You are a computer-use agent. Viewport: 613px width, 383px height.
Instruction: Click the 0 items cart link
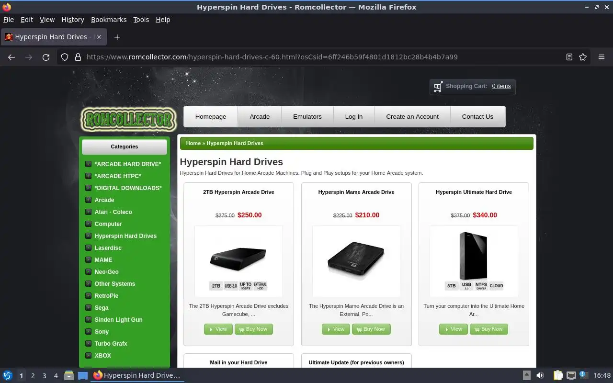[x=501, y=86]
